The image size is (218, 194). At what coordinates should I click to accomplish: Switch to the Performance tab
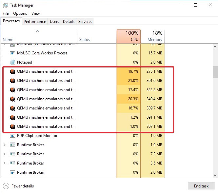tap(35, 22)
